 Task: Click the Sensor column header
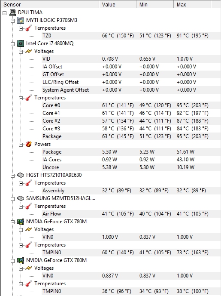tap(50, 4)
